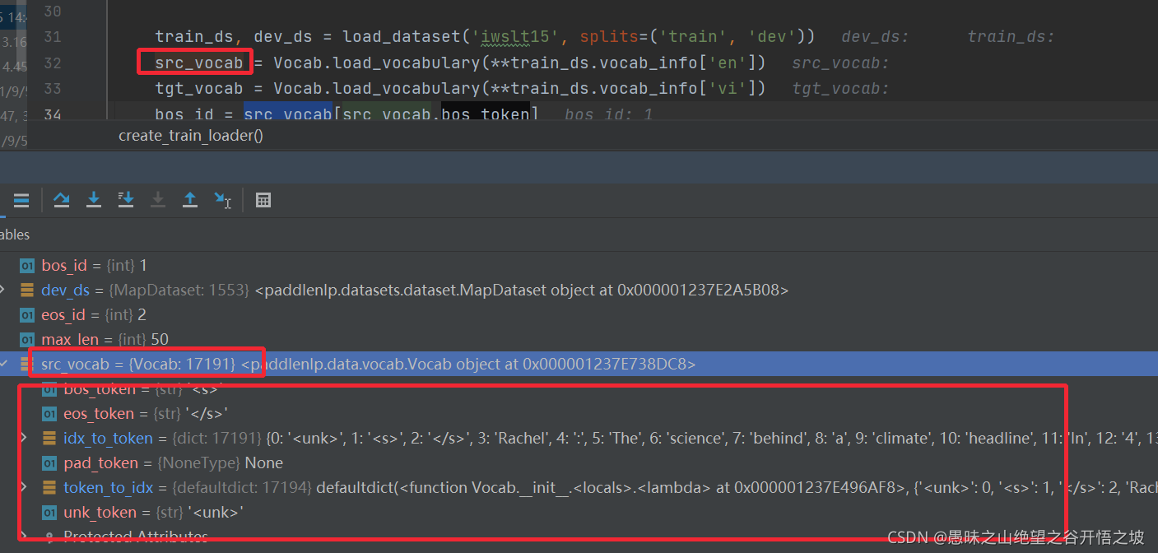Select the idx_to_token attribute row
This screenshot has height=553, width=1158.
[x=579, y=438]
